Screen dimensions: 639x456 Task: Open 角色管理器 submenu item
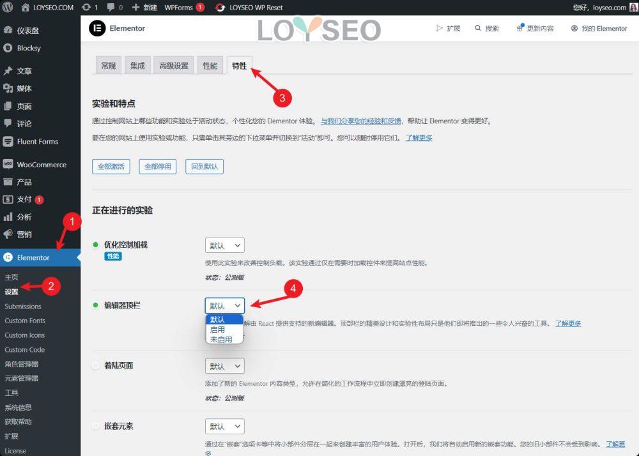(x=21, y=364)
